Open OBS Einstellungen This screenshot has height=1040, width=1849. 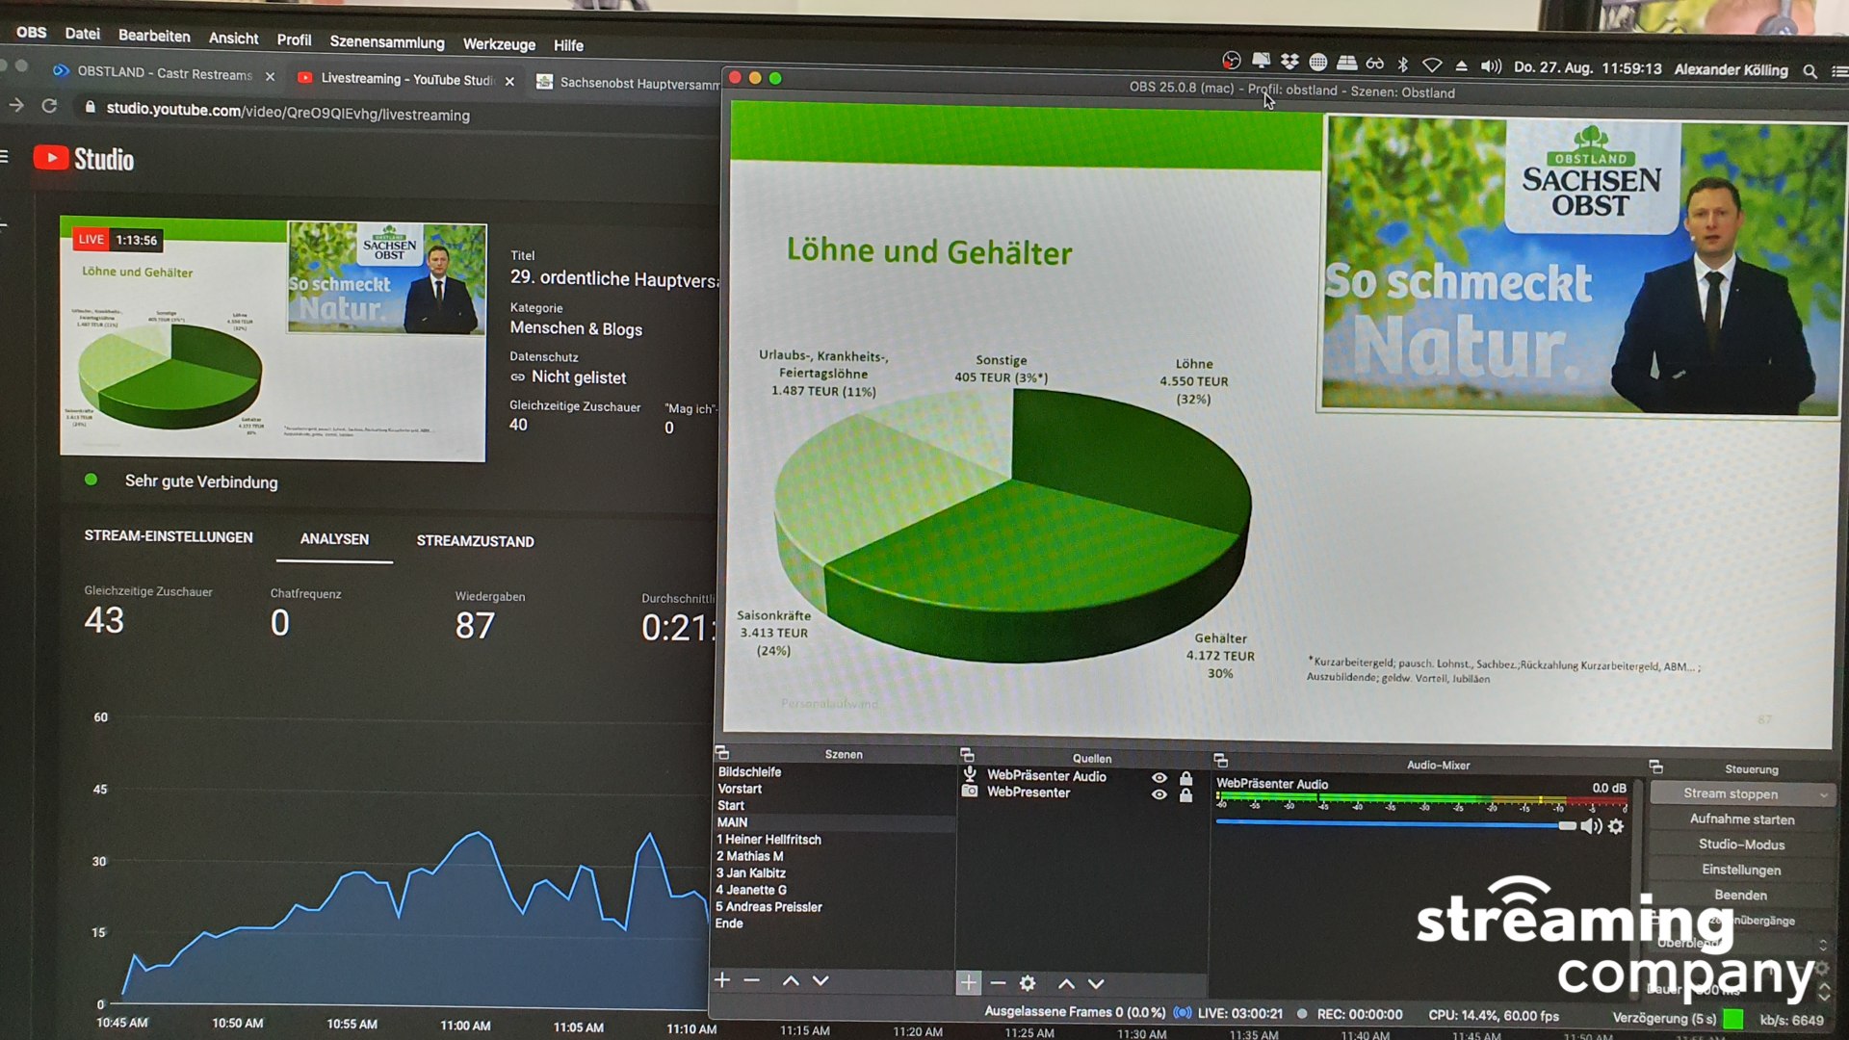click(x=1741, y=870)
